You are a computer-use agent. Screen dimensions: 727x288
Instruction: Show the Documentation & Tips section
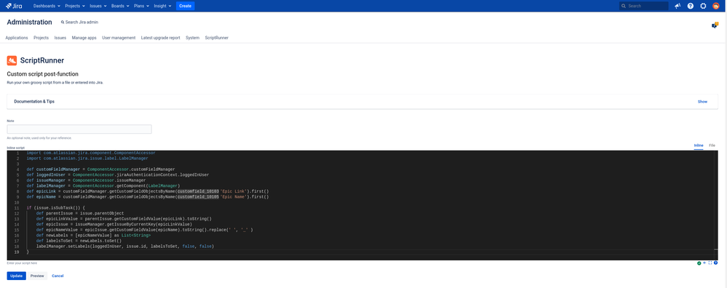702,101
